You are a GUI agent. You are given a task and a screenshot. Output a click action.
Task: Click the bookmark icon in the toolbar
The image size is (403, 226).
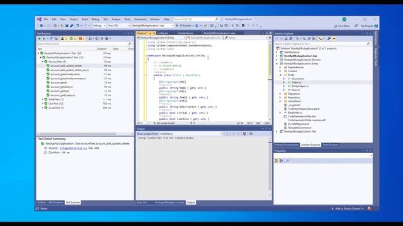pos(243,26)
